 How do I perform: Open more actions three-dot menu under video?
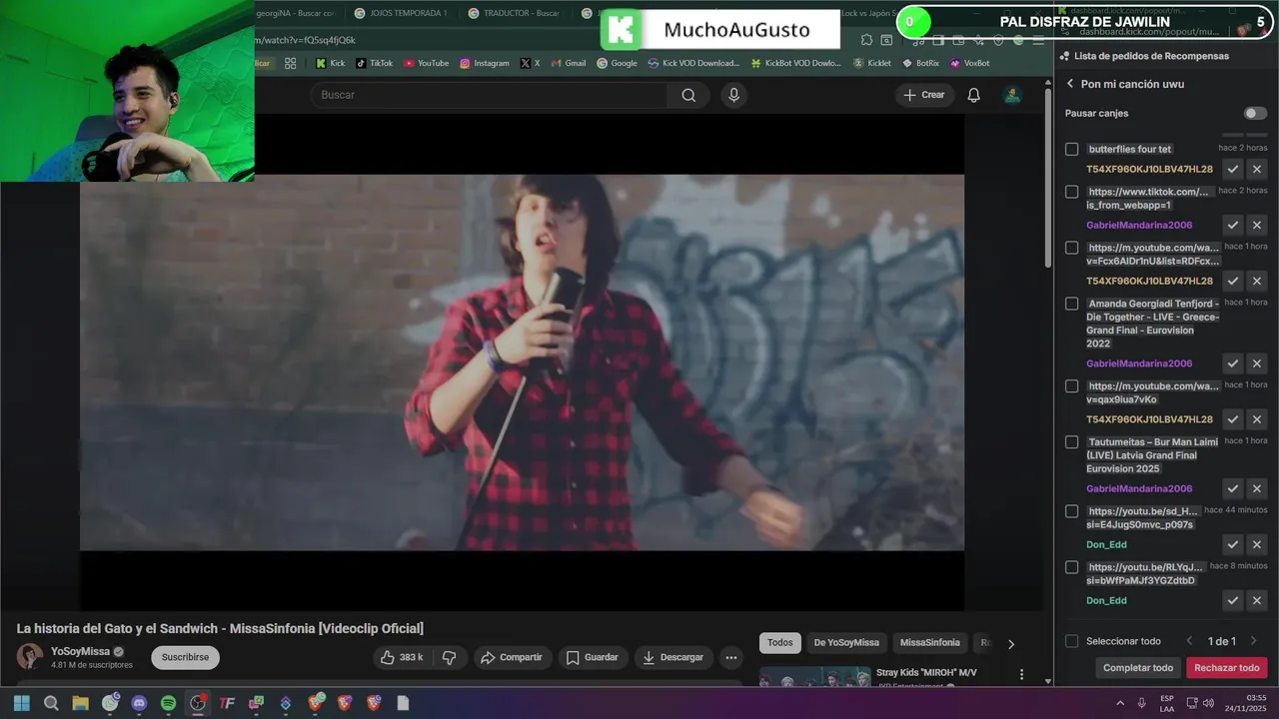click(x=731, y=657)
